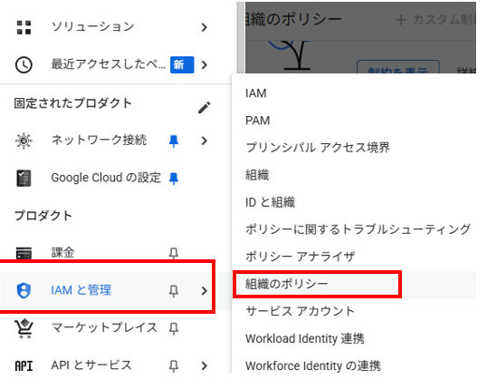Pin マーケットプレイス using its pin icon

coord(174,328)
